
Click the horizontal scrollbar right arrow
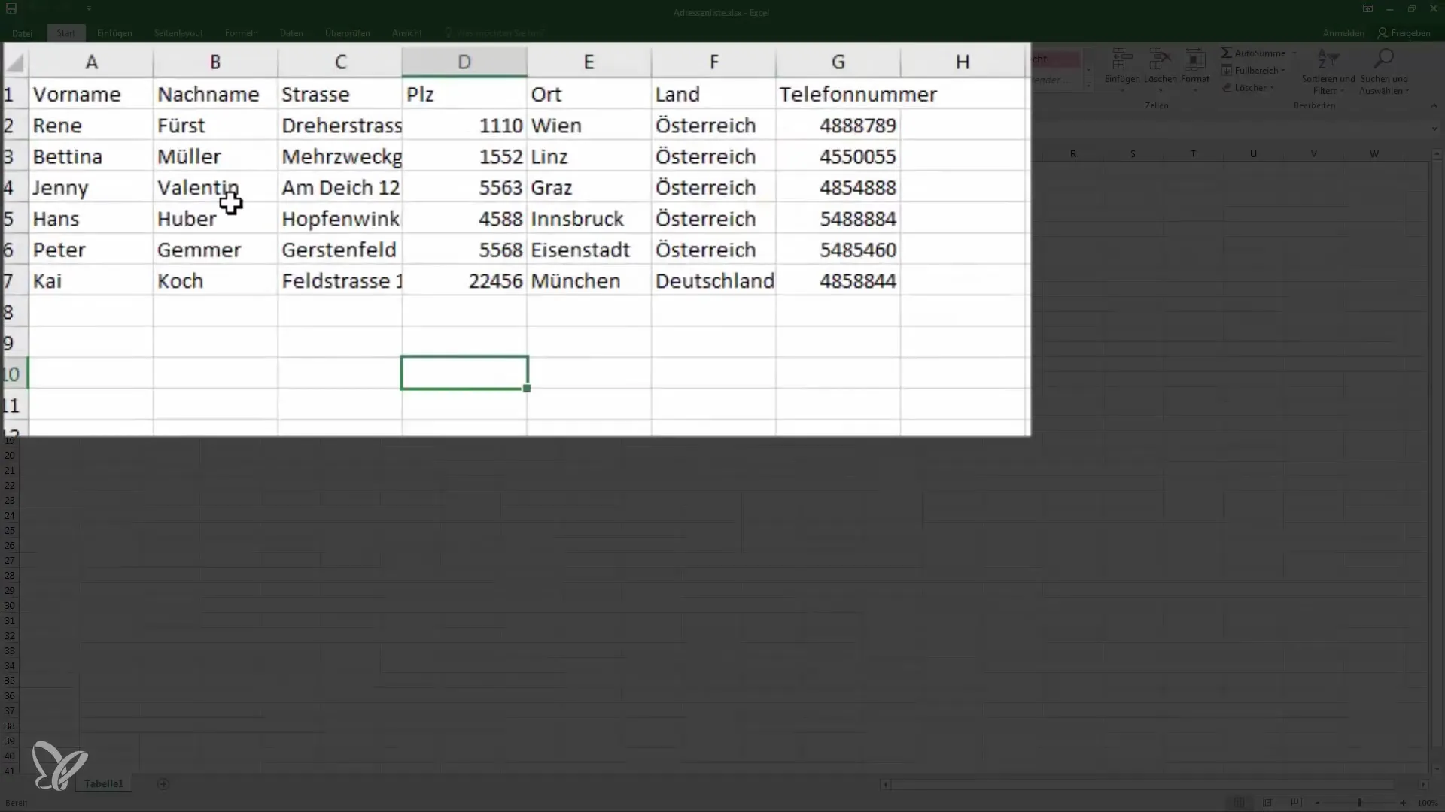1423,784
